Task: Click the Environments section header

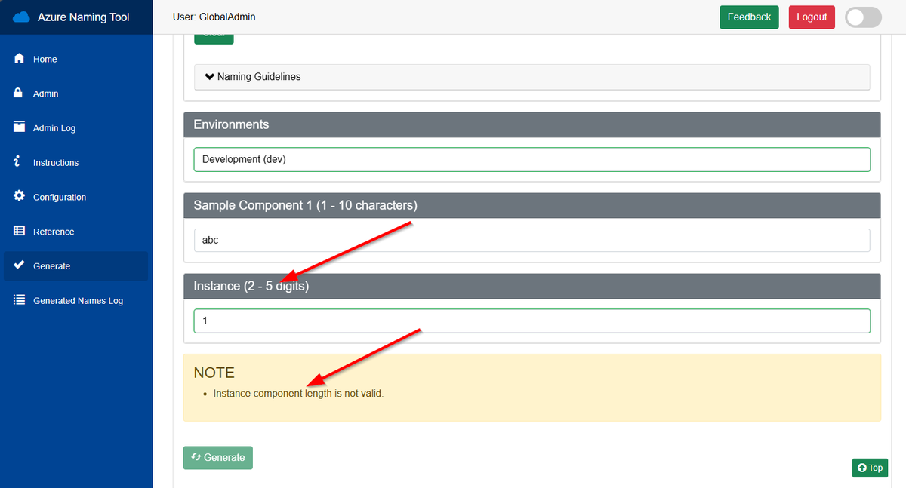Action: 532,124
